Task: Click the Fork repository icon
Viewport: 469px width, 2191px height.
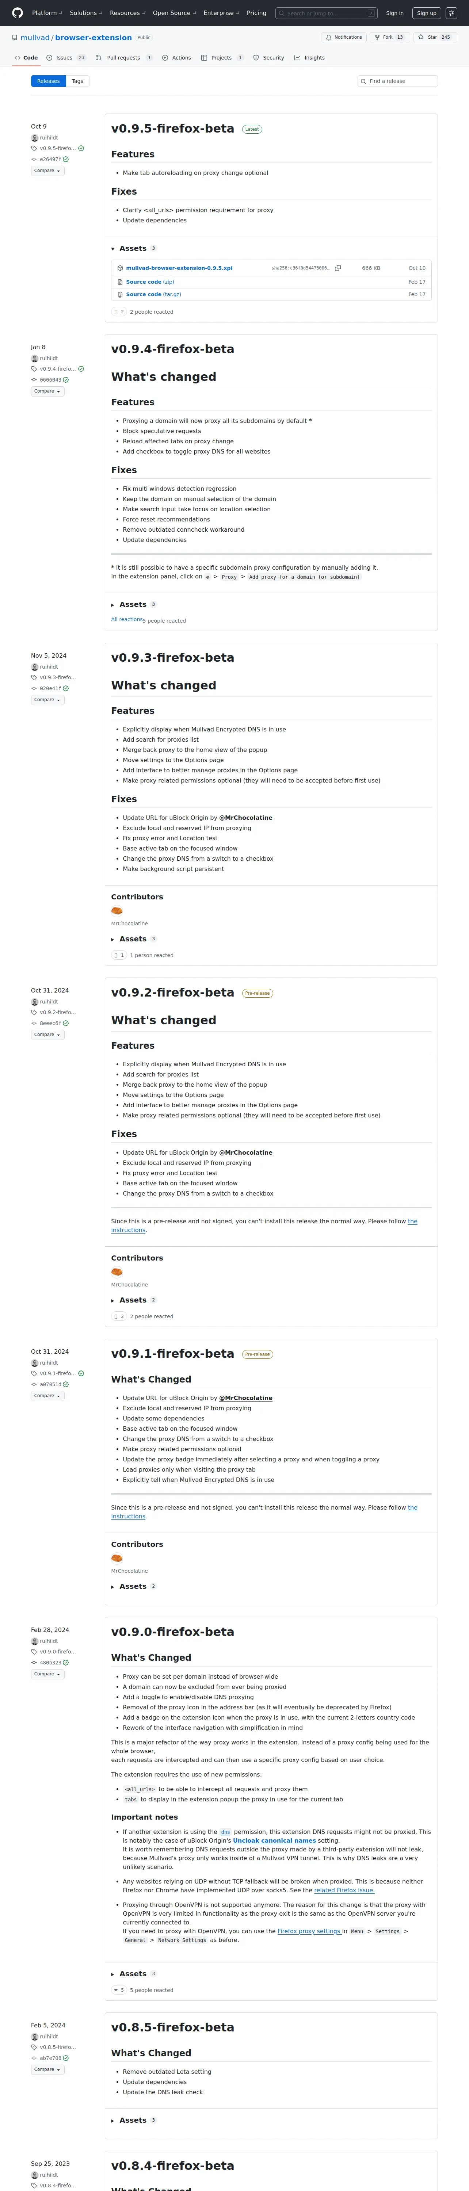Action: (x=377, y=37)
